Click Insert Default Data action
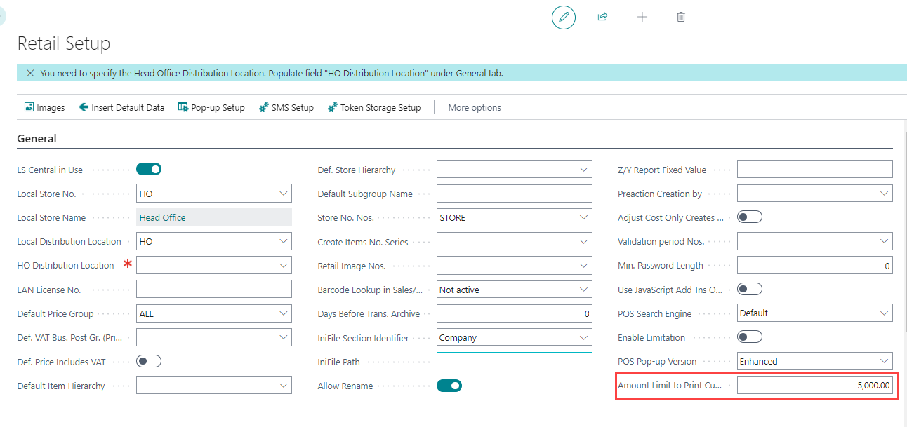This screenshot has height=427, width=907. [x=121, y=107]
